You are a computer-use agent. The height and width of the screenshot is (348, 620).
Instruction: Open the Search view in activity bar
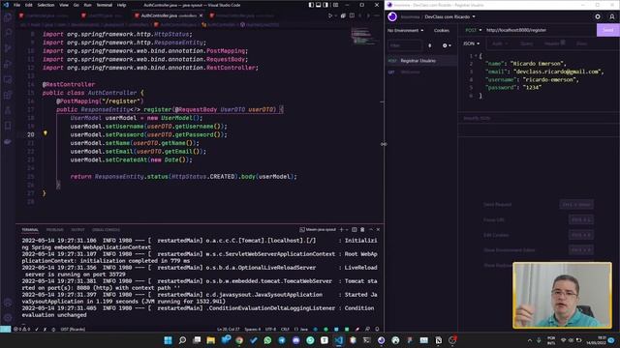8,33
